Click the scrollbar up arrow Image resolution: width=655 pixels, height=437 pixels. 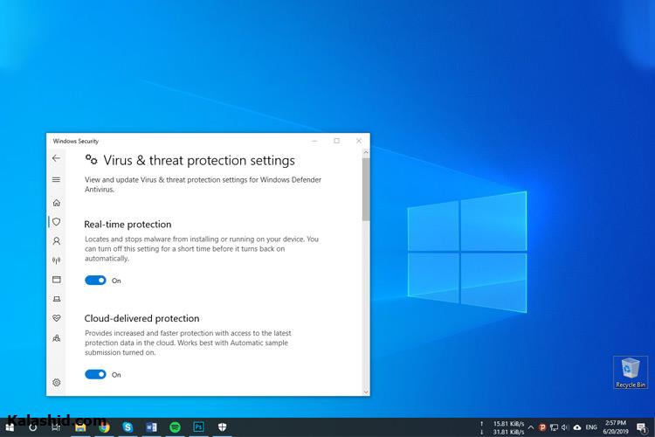[x=366, y=153]
